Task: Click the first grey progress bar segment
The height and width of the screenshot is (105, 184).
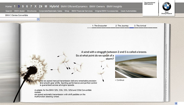Action: (89, 28)
